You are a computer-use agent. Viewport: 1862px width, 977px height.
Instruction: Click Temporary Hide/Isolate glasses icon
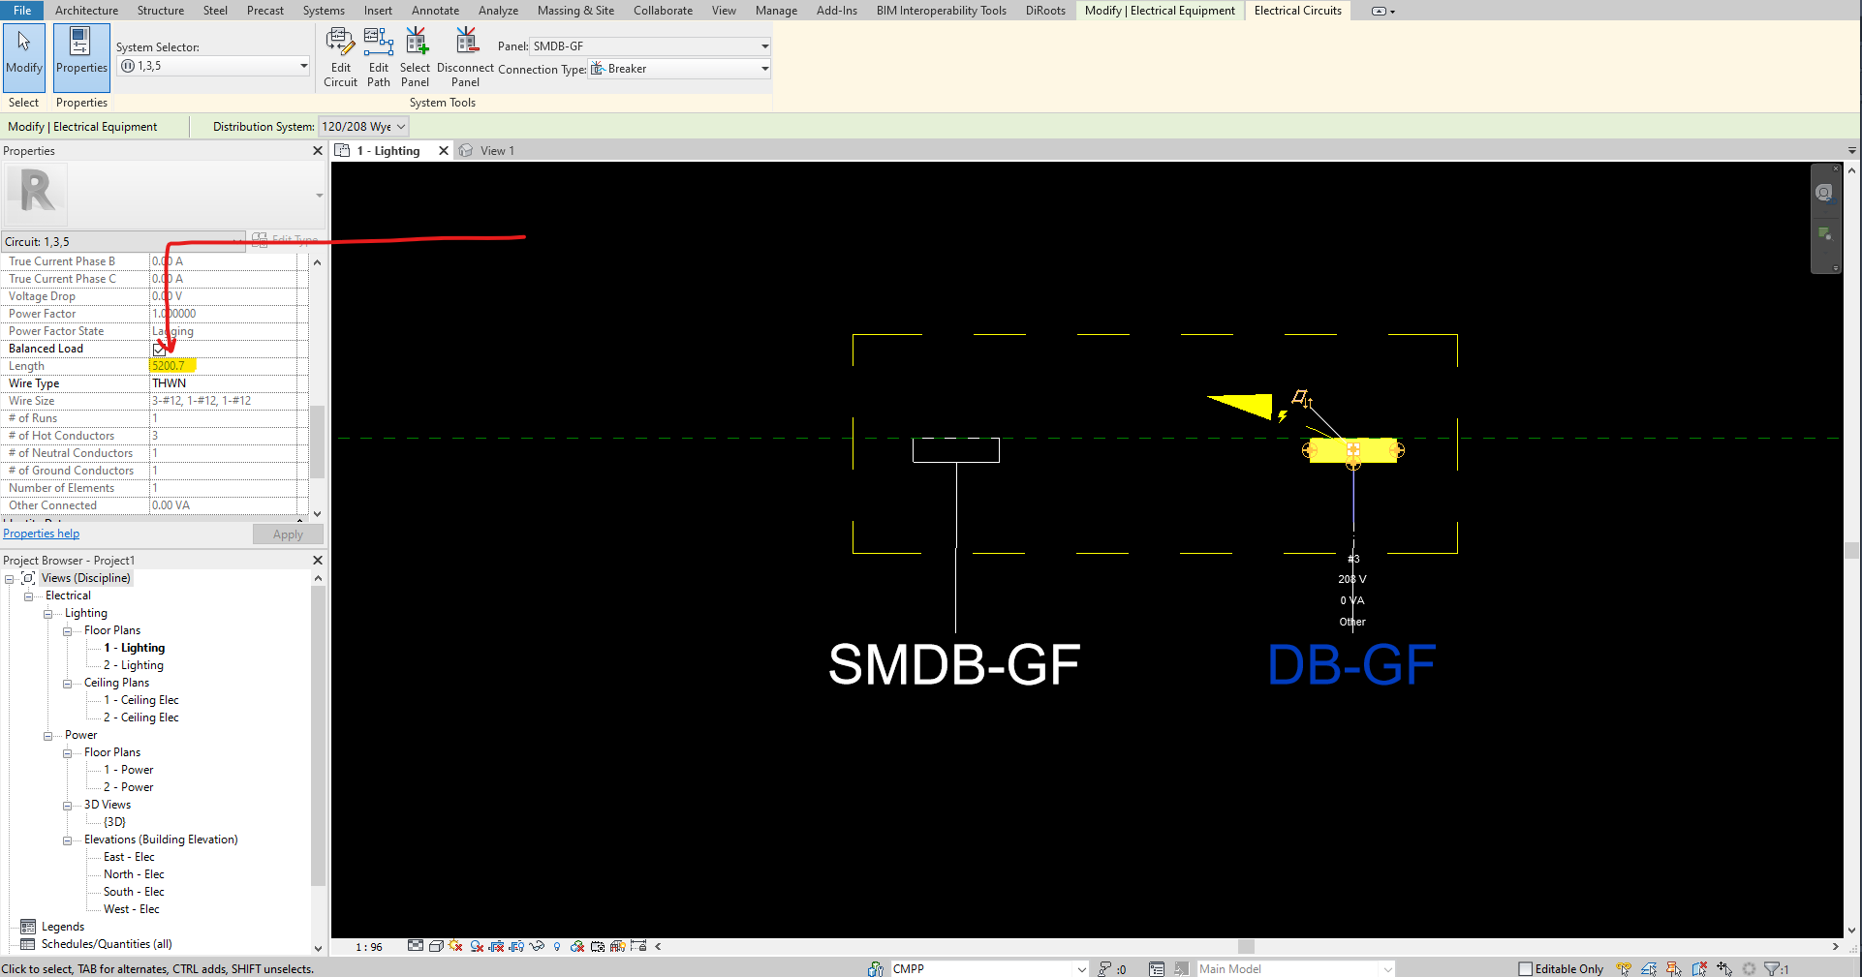[537, 946]
